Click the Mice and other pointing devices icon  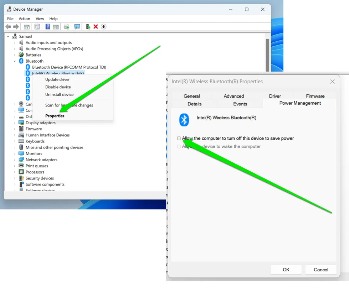coord(21,147)
